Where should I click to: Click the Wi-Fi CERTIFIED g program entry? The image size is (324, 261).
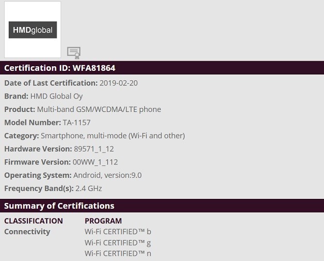[x=118, y=243]
